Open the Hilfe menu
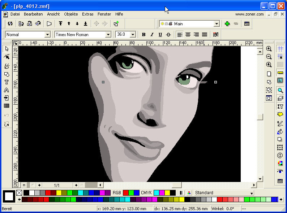The width and height of the screenshot is (287, 213). click(119, 14)
